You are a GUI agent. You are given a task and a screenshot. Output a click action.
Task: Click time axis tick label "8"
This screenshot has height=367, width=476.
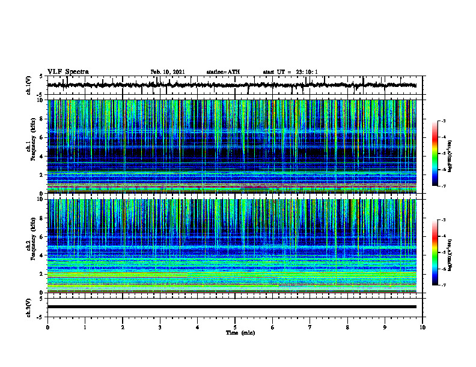pyautogui.click(x=347, y=327)
